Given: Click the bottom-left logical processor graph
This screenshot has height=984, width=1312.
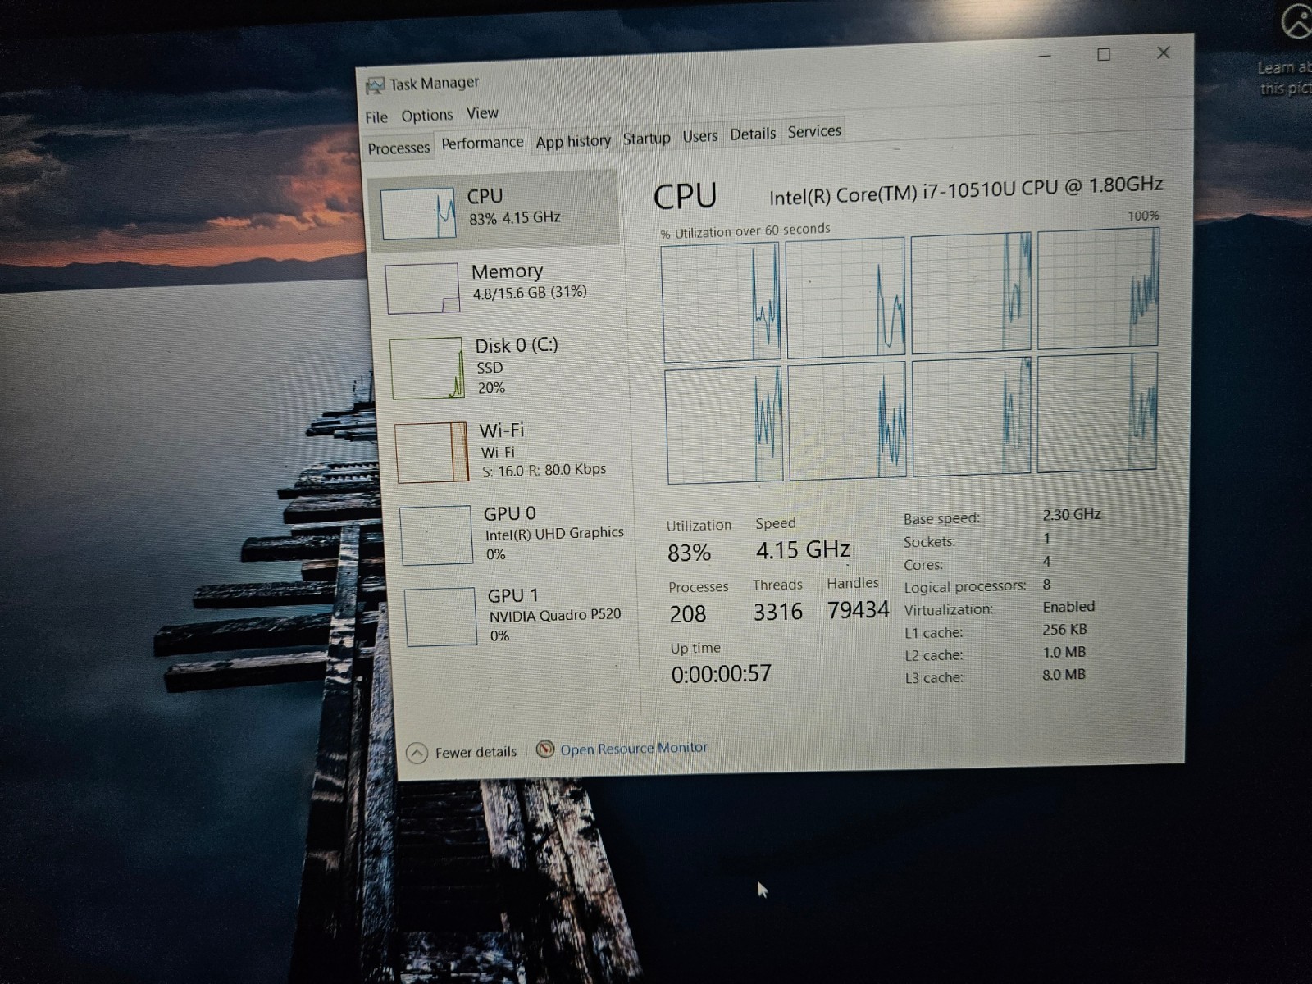Looking at the screenshot, I should 725,426.
